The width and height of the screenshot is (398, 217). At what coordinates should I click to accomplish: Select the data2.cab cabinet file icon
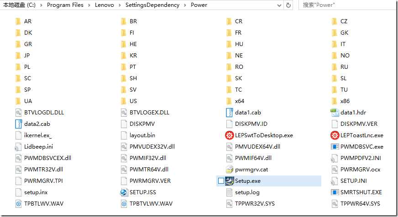tap(19, 124)
